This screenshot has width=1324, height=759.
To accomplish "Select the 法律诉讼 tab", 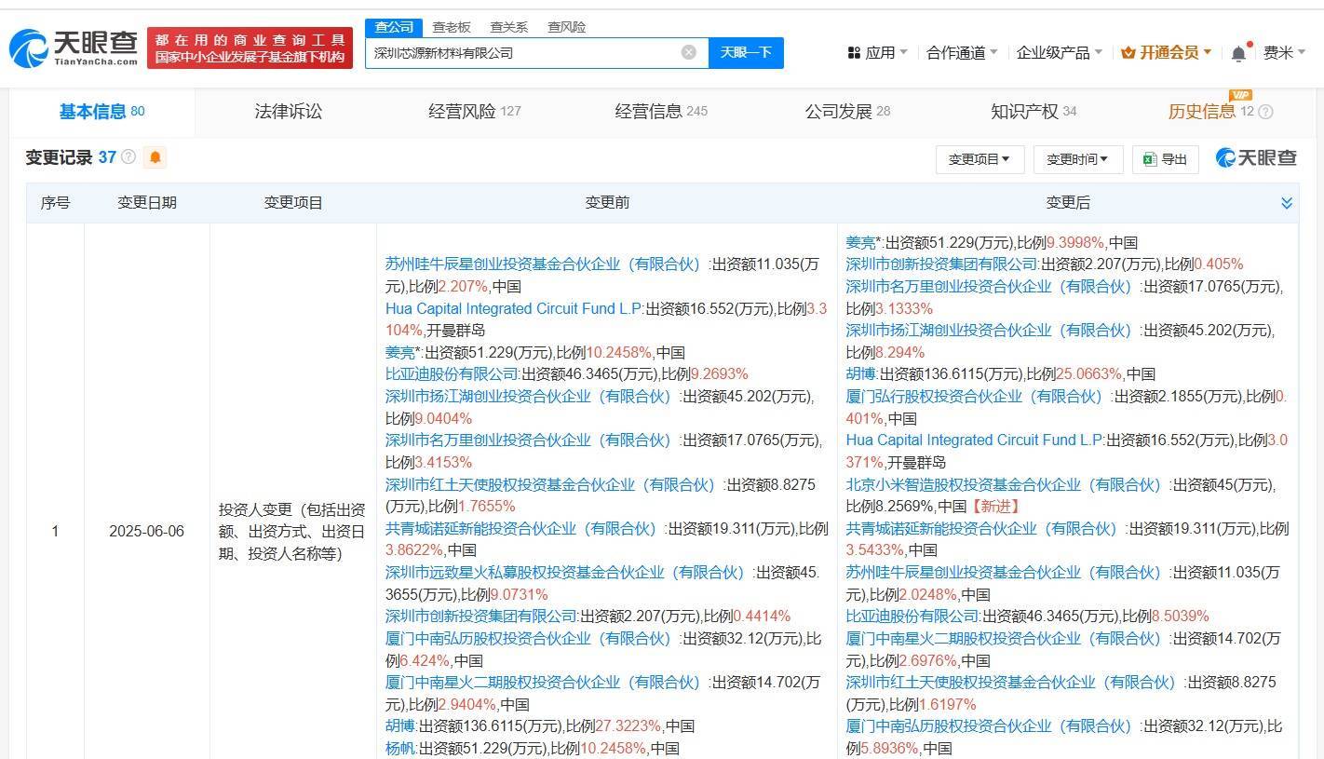I will [289, 112].
